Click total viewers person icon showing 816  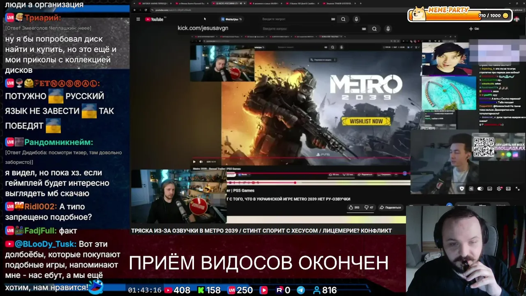(x=316, y=290)
